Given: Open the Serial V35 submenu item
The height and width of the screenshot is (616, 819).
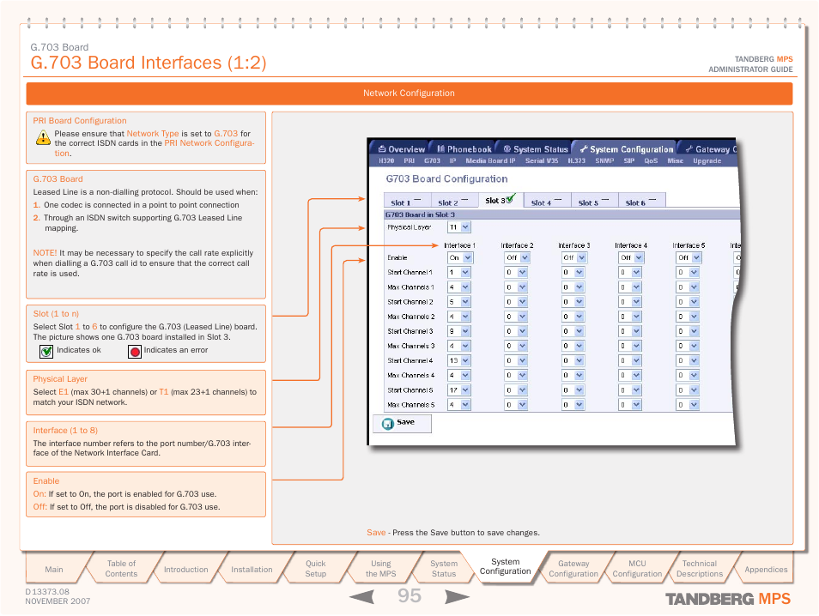Looking at the screenshot, I should pyautogui.click(x=542, y=160).
